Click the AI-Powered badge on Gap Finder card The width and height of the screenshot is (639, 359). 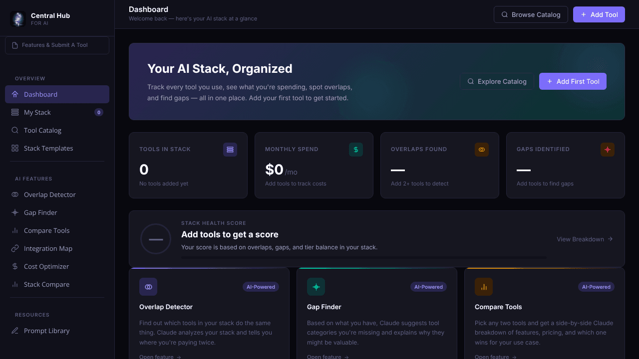pyautogui.click(x=428, y=287)
